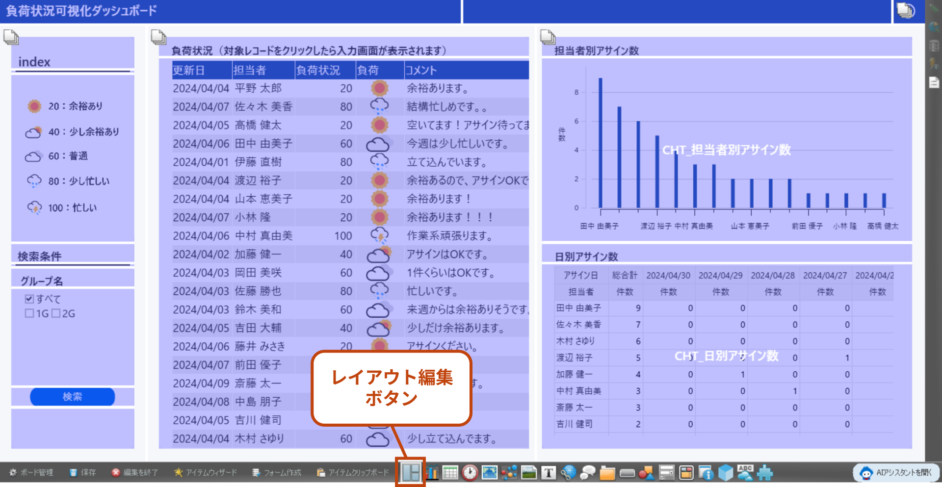
Task: Click the tallest bar in 担当者別アサイン数 chart
Action: (600, 143)
